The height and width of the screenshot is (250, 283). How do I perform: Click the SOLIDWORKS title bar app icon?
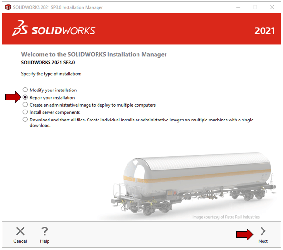pos(8,7)
